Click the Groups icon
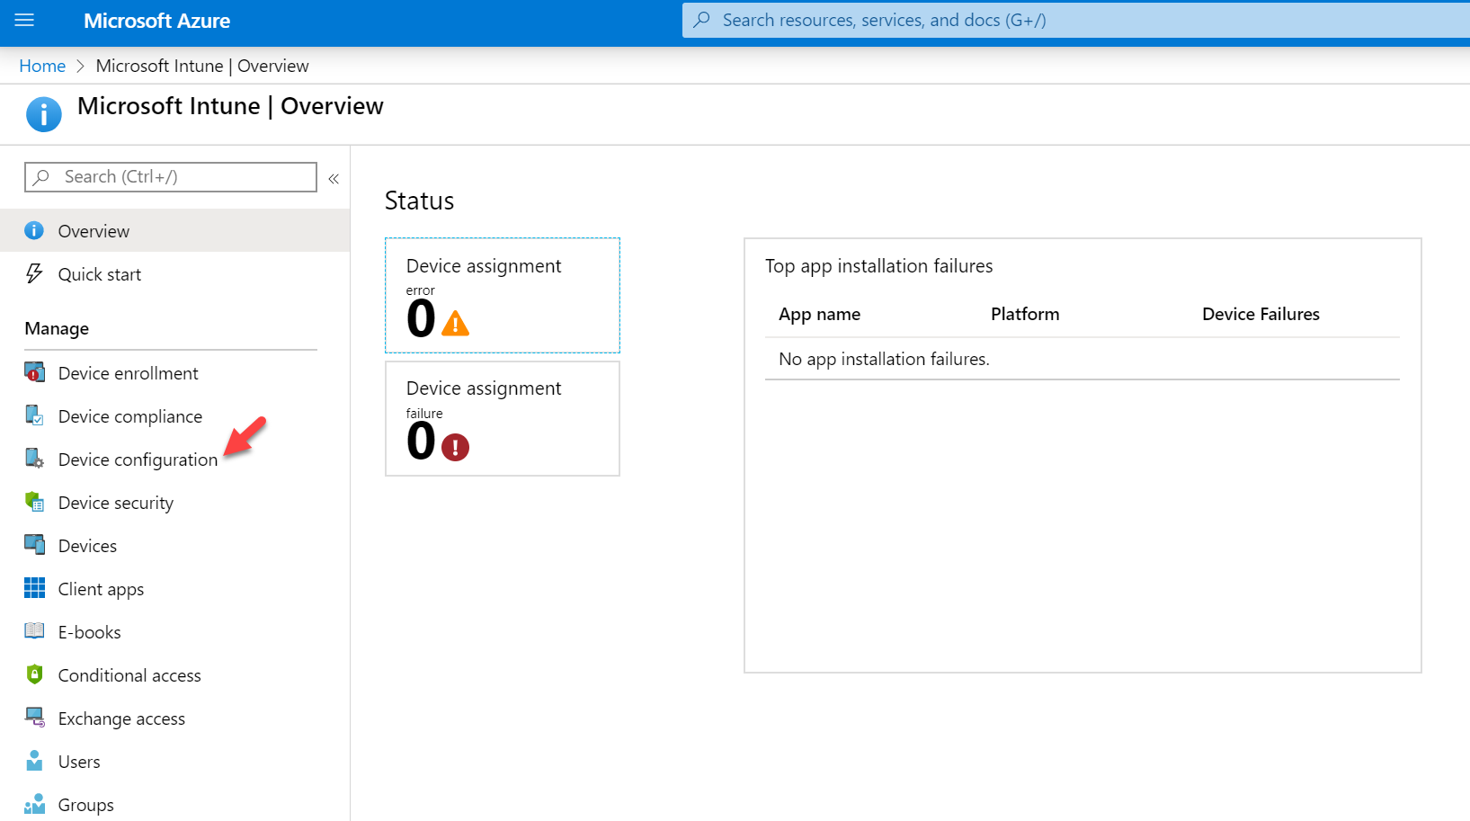This screenshot has height=821, width=1470. (34, 804)
